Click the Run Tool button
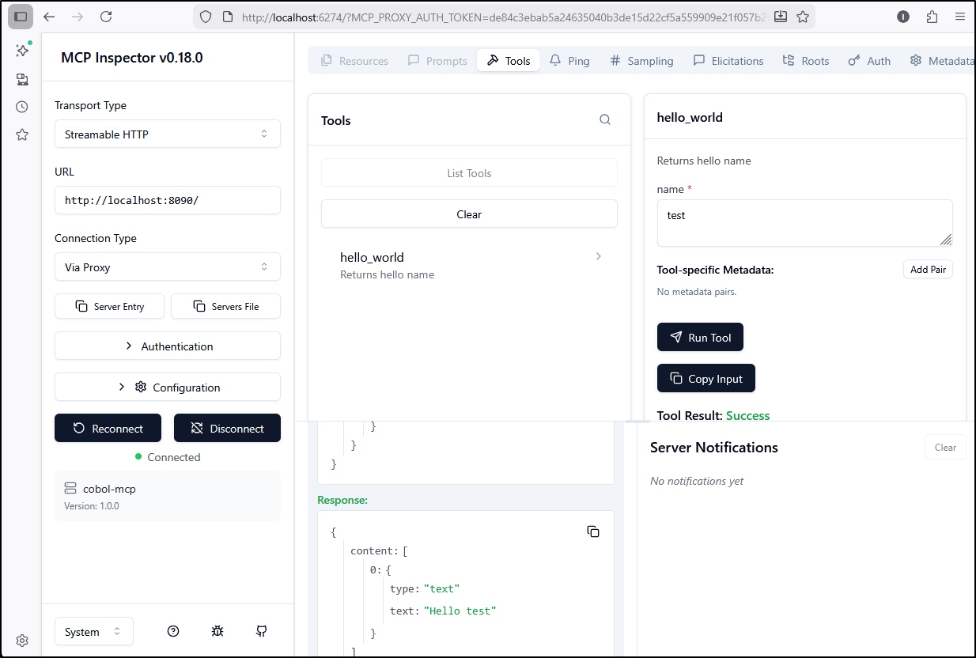 (700, 338)
